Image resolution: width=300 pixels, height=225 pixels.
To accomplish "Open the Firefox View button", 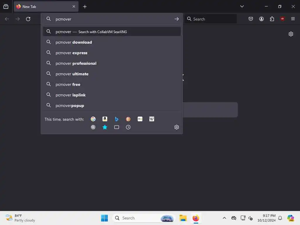I will (6, 6).
